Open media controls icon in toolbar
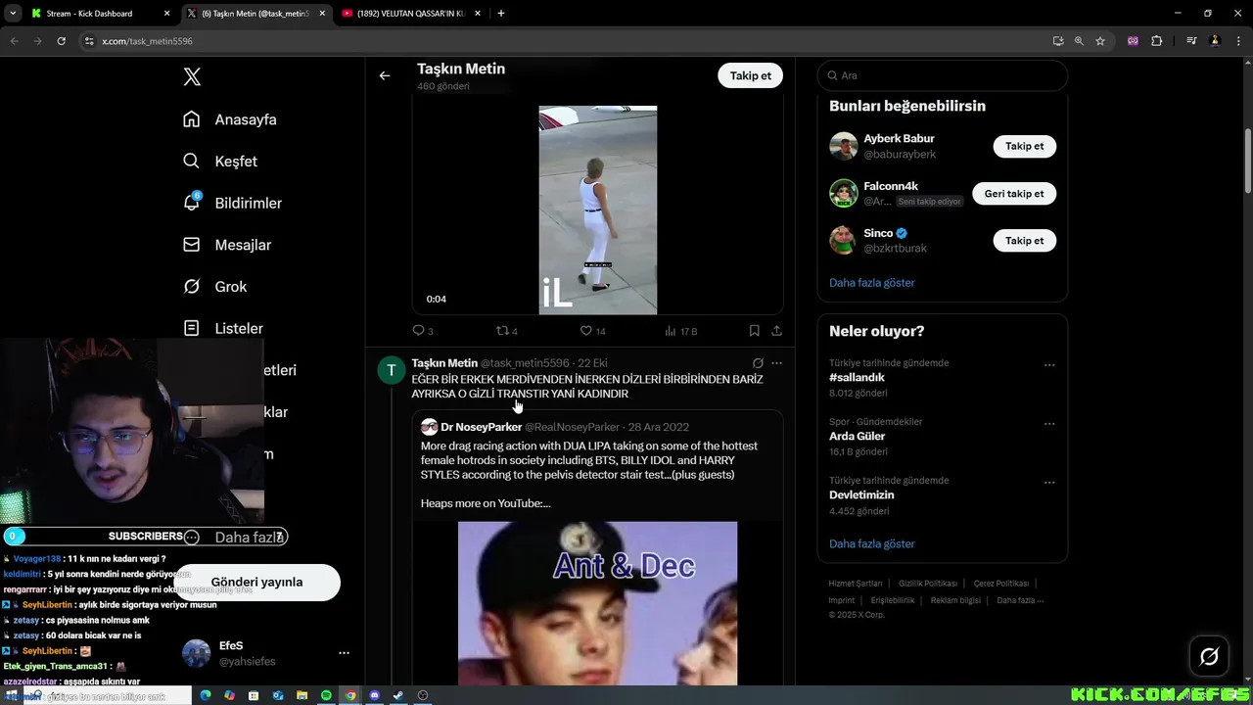The image size is (1253, 705). click(1191, 41)
